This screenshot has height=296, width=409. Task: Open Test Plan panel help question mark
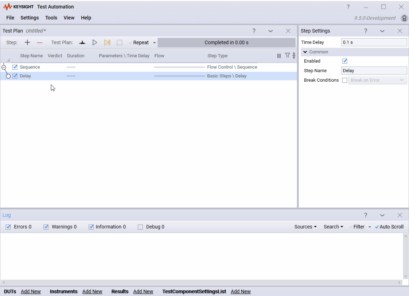[x=254, y=31]
